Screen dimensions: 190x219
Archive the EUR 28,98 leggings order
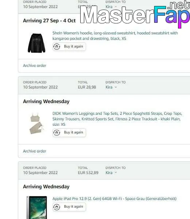point(35,151)
